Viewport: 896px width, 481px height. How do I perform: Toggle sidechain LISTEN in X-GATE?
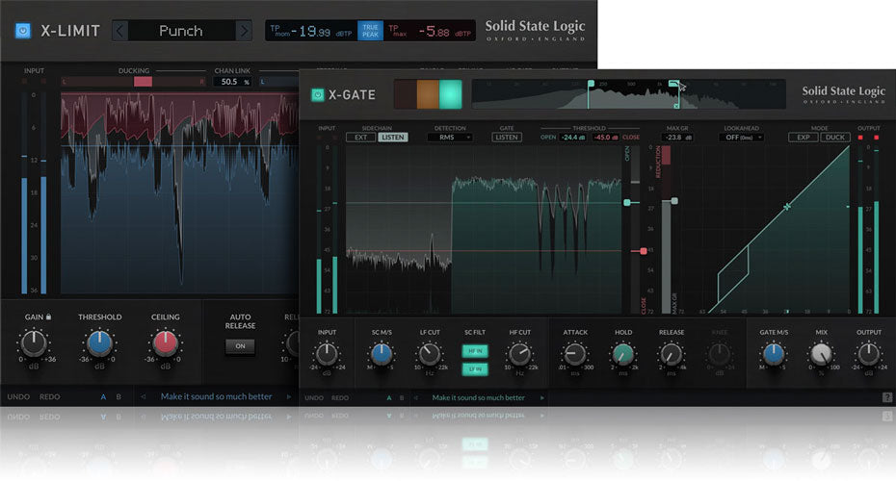pyautogui.click(x=392, y=138)
